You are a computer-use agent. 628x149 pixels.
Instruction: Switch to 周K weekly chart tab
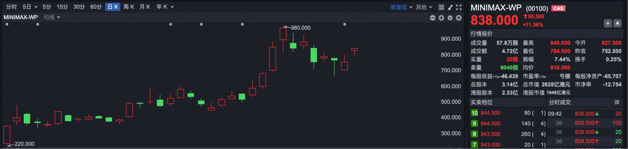pyautogui.click(x=129, y=7)
